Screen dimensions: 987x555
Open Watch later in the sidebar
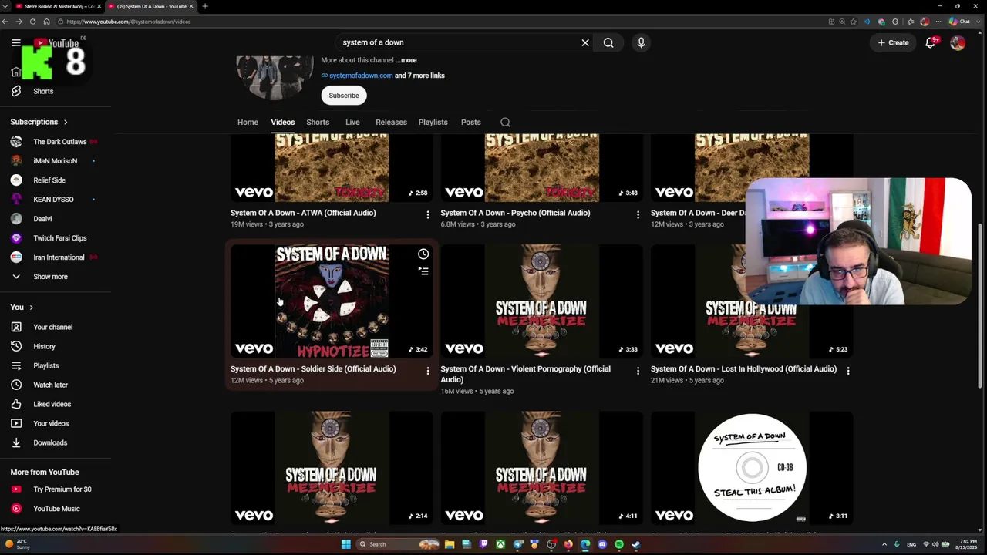click(50, 385)
